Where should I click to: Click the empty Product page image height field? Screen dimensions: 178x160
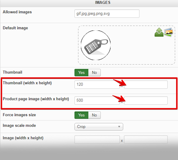click(146, 101)
